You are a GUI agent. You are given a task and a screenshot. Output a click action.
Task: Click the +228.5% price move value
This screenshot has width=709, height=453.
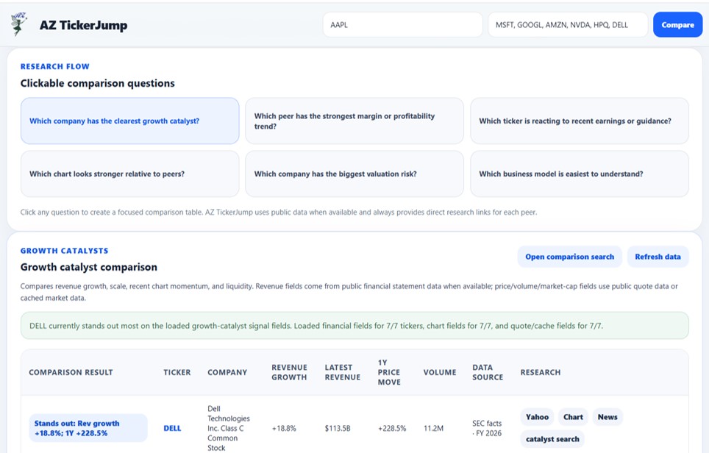(x=392, y=428)
